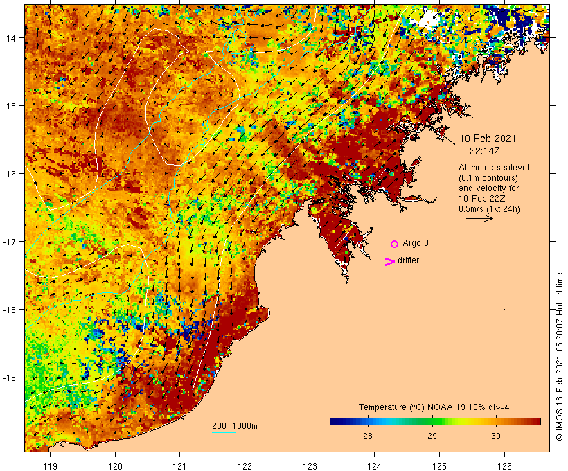Click the longitude label '124'

tap(375, 466)
